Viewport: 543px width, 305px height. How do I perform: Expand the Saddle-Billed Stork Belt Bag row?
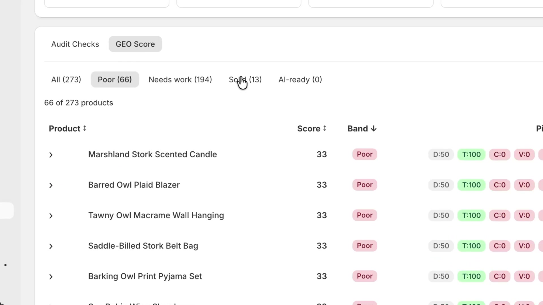(x=51, y=246)
